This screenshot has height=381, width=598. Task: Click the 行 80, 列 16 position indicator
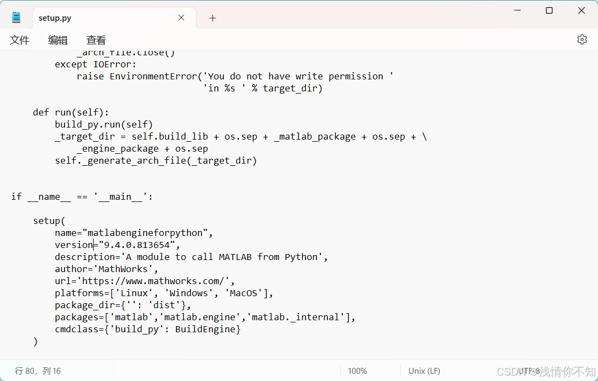coord(38,371)
